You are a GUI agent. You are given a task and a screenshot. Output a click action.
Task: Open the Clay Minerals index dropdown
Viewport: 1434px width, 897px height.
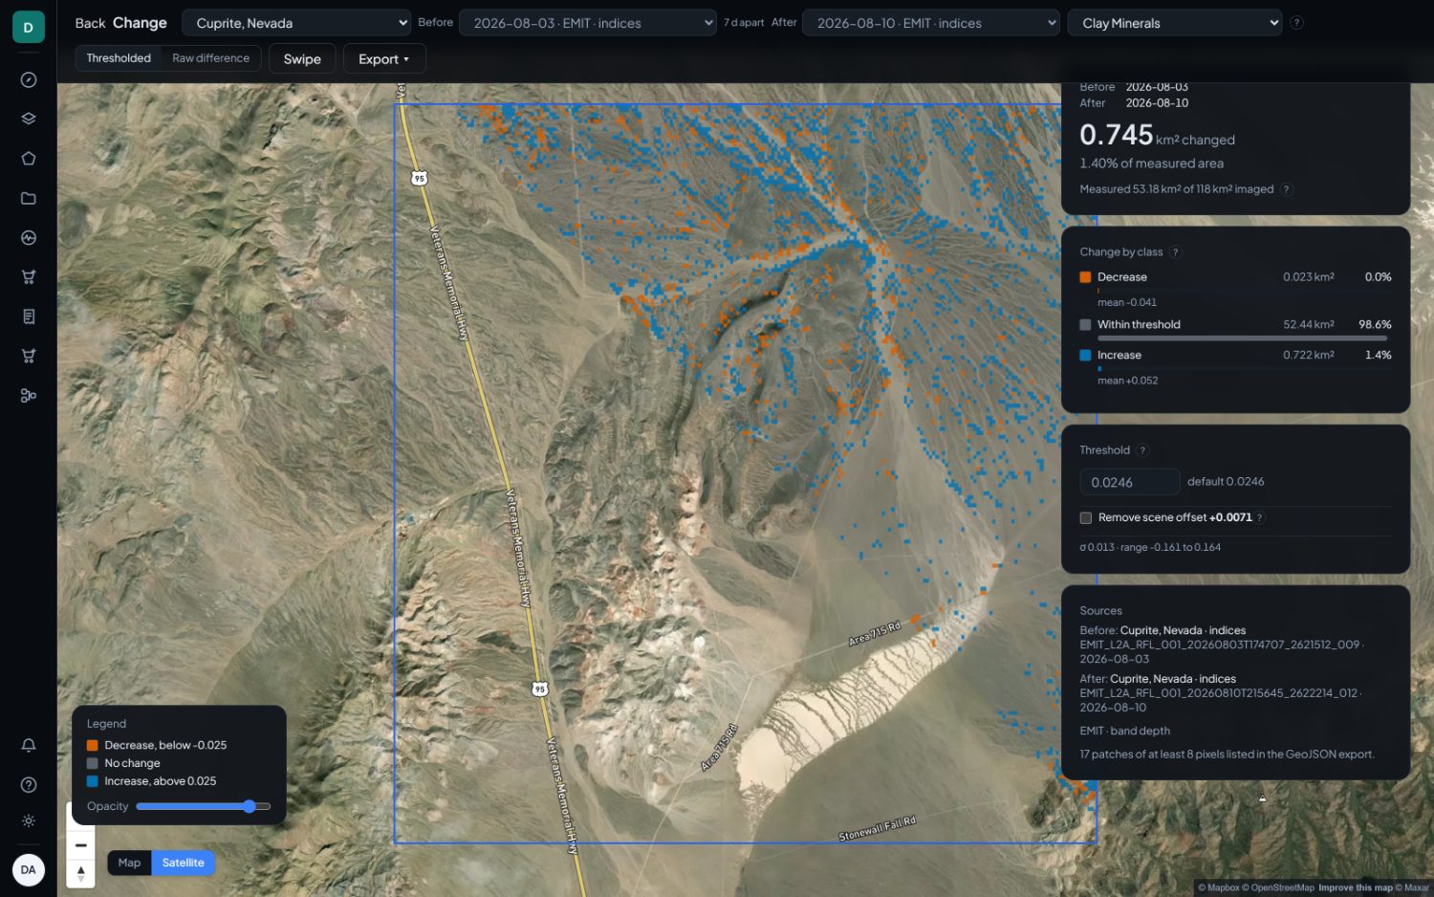click(1175, 23)
